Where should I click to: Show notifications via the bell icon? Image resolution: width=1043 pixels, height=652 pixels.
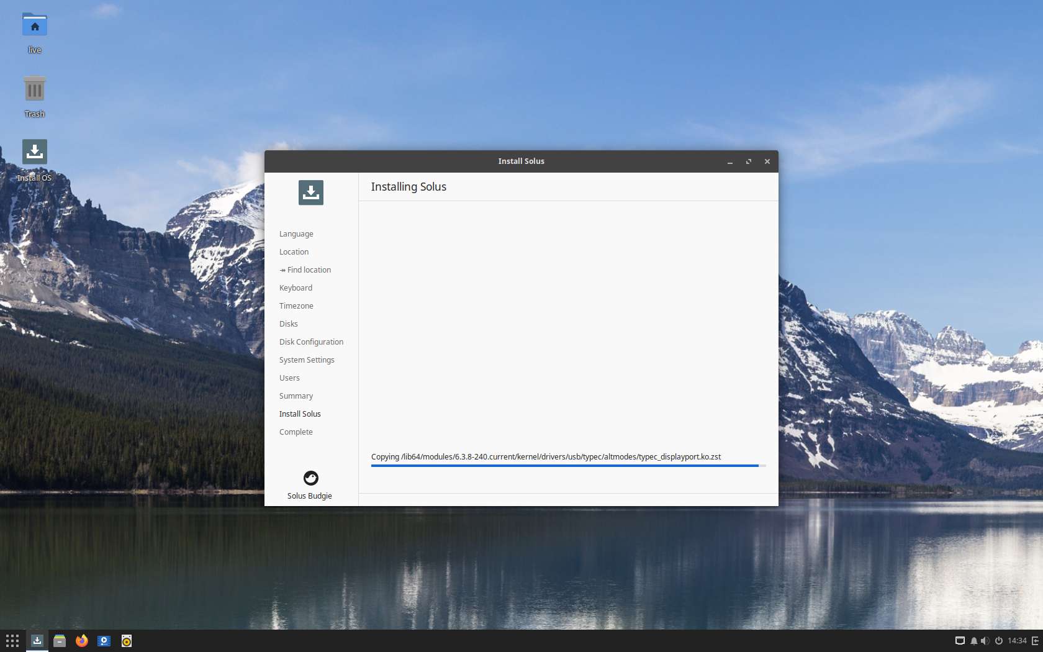point(973,641)
